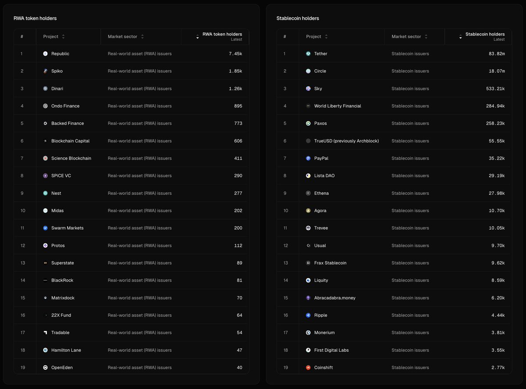Screen dimensions: 526x389
Task: Open the First Digital Labs link
Action: (331, 350)
